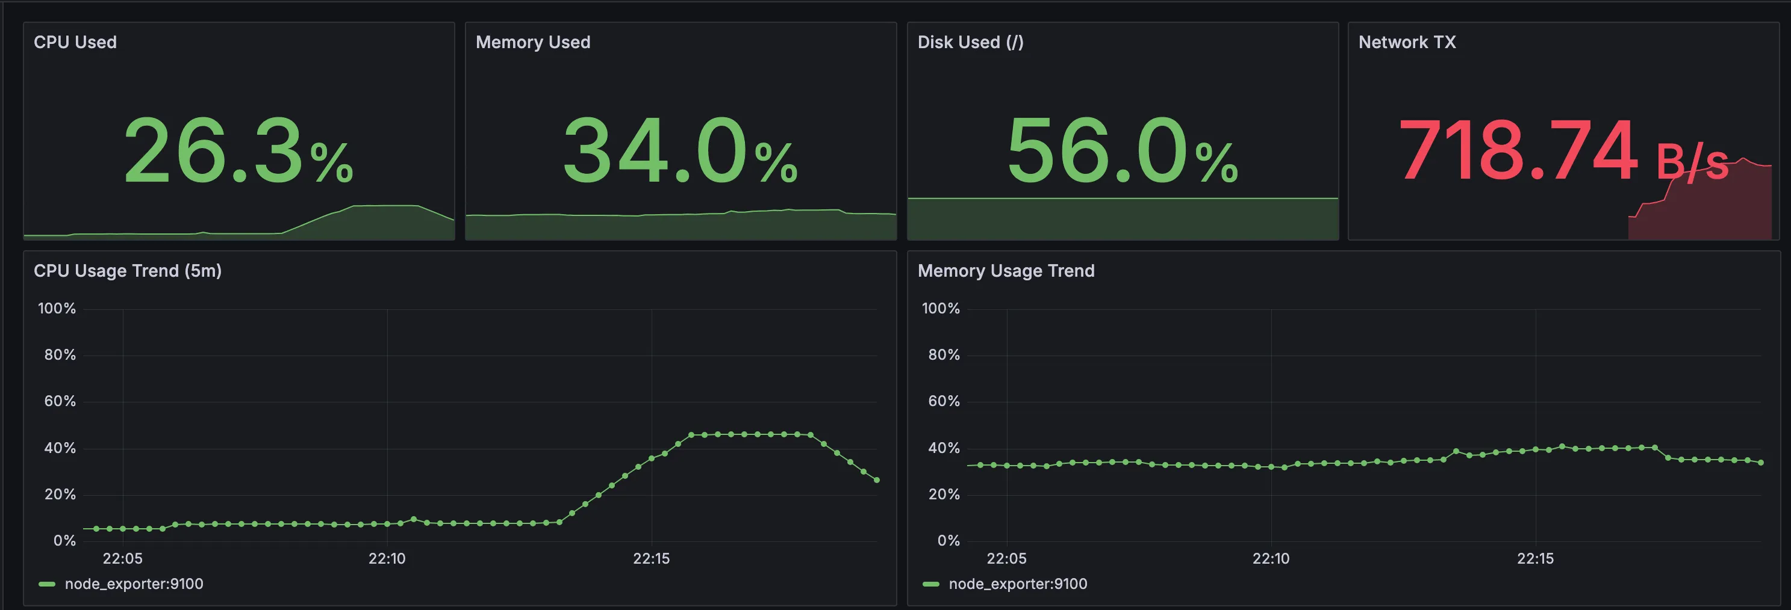
Task: Open the Network TX panel menu
Action: click(1407, 42)
